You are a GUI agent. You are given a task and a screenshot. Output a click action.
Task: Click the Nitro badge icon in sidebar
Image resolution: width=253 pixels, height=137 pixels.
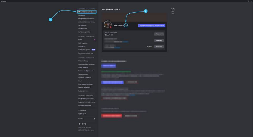(x=95, y=40)
